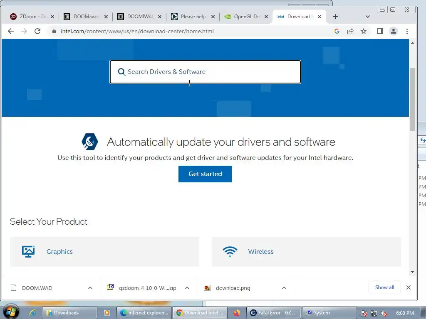
Task: Open Fatal Error GZDoom taskbar window
Action: click(274, 313)
